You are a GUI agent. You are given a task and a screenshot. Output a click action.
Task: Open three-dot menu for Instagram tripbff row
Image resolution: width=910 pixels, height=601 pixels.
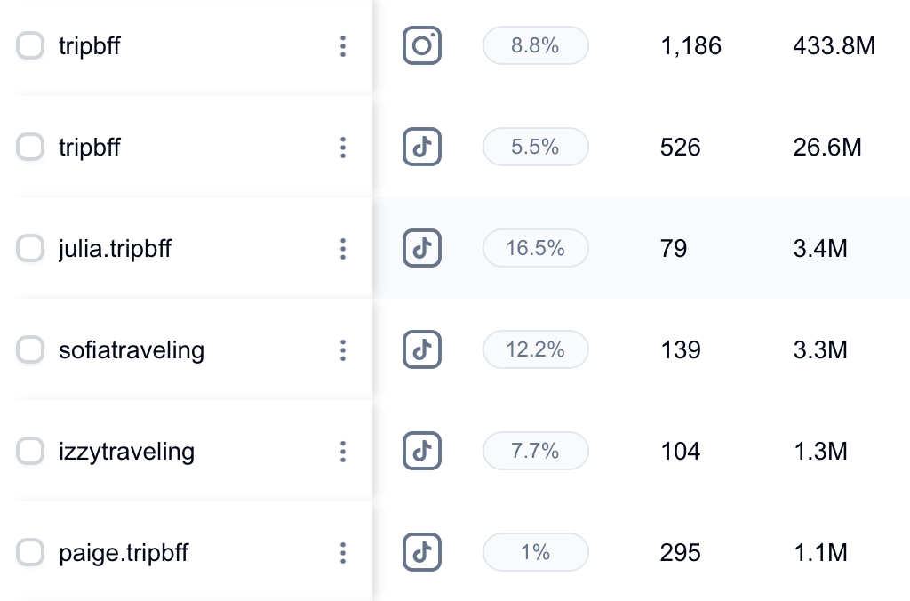coord(343,46)
